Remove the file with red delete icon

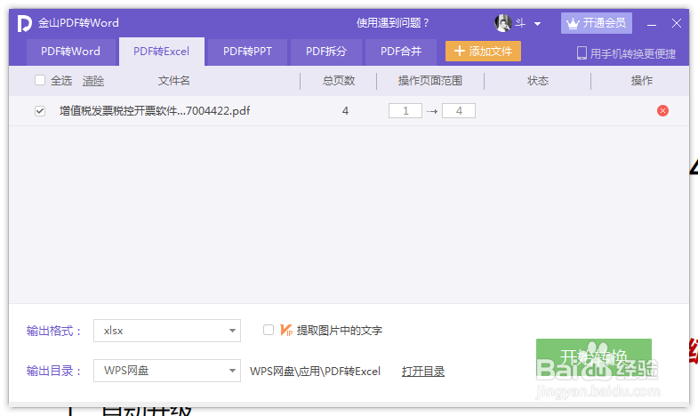click(x=662, y=111)
